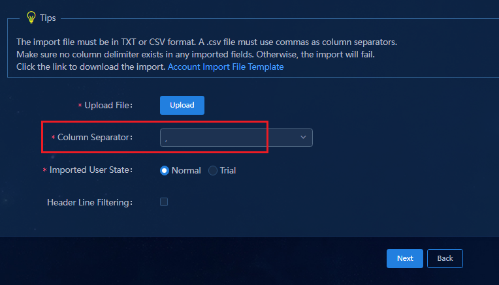Click the Imported User State label

click(x=91, y=170)
